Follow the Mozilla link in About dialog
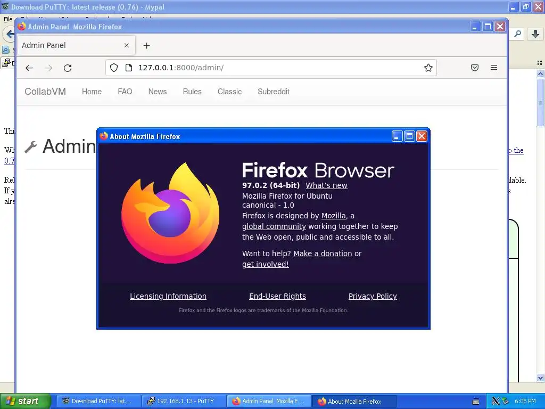Screen dimensions: 545x409 pos(333,216)
